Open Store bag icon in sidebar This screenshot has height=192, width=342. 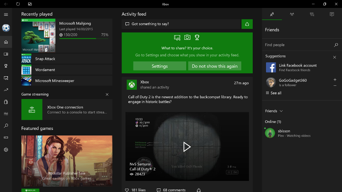pyautogui.click(x=6, y=102)
